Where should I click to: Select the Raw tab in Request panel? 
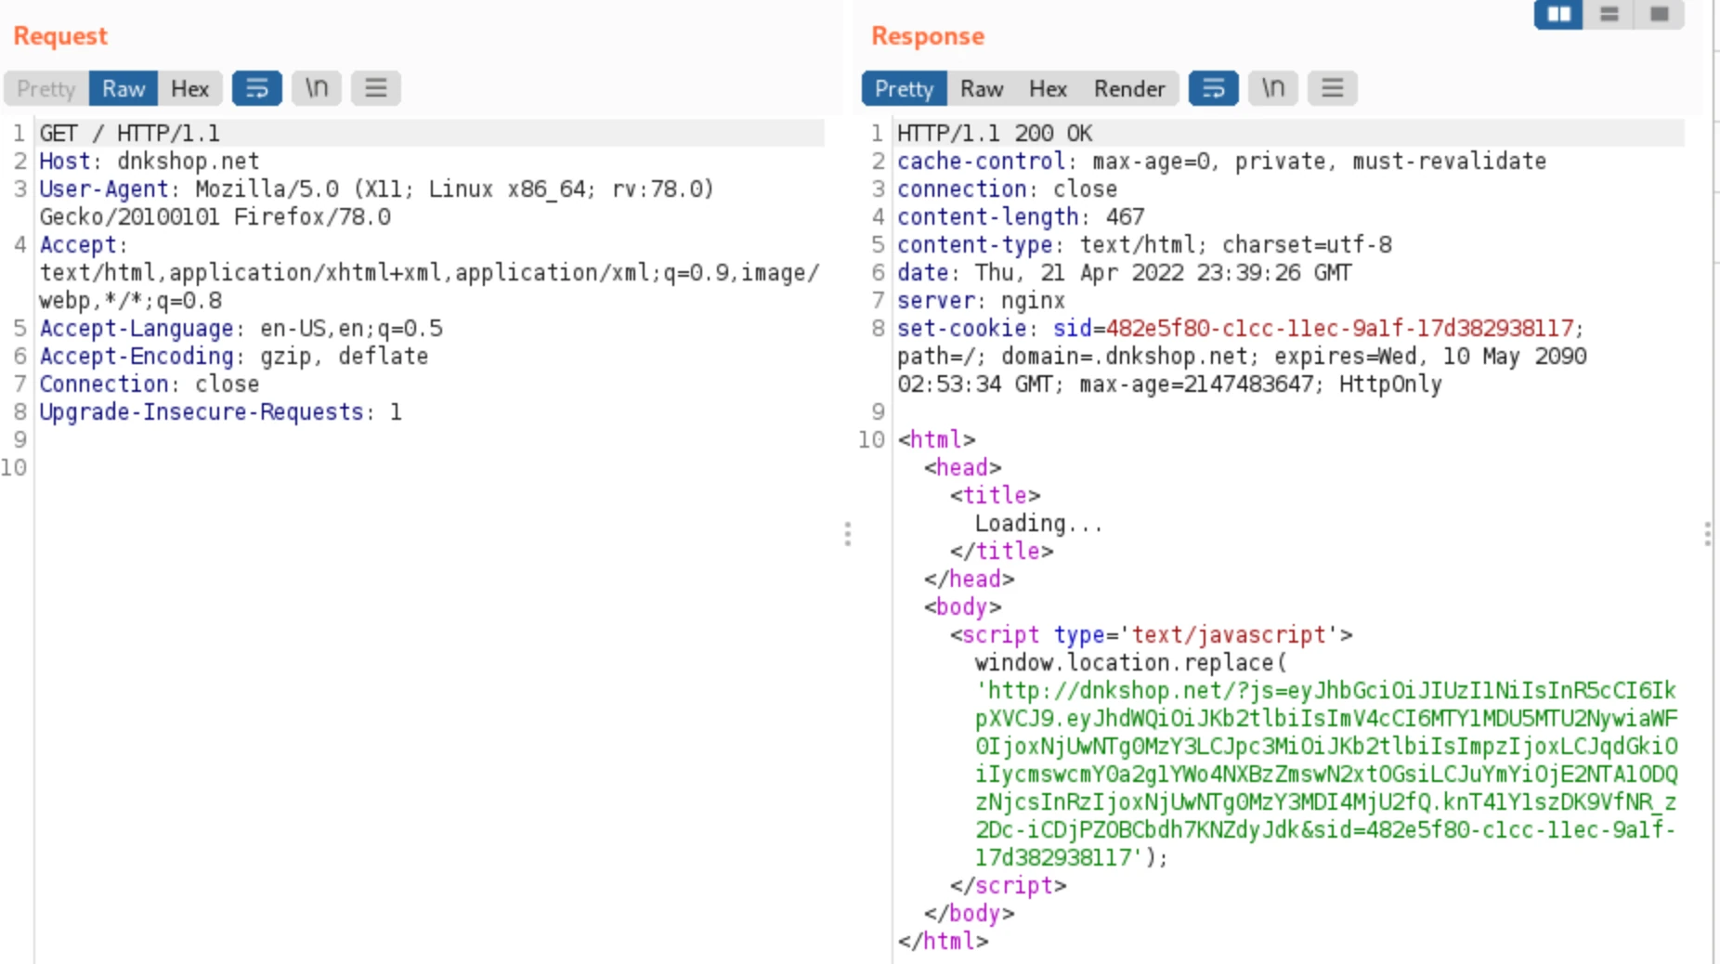(124, 88)
